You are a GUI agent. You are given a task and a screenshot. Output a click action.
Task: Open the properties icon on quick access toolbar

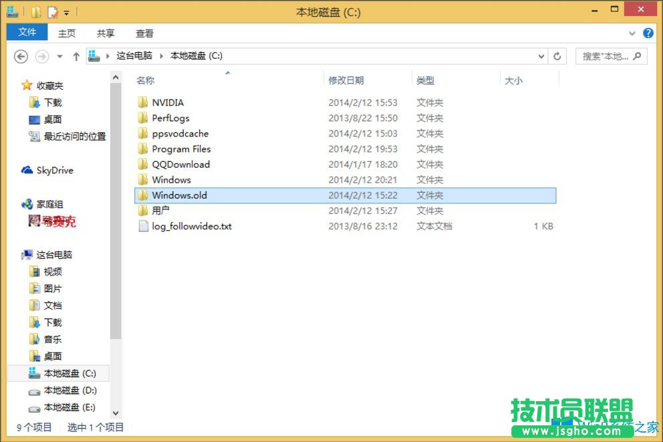click(x=52, y=11)
